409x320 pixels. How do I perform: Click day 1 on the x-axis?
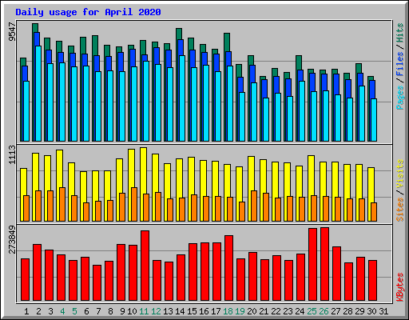click(x=26, y=311)
